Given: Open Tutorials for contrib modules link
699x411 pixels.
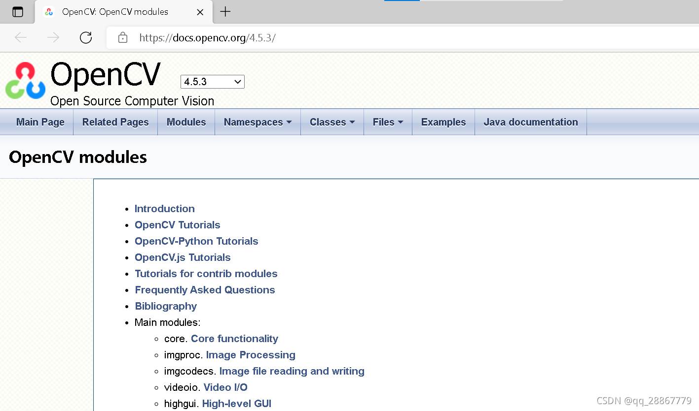Looking at the screenshot, I should pyautogui.click(x=206, y=274).
